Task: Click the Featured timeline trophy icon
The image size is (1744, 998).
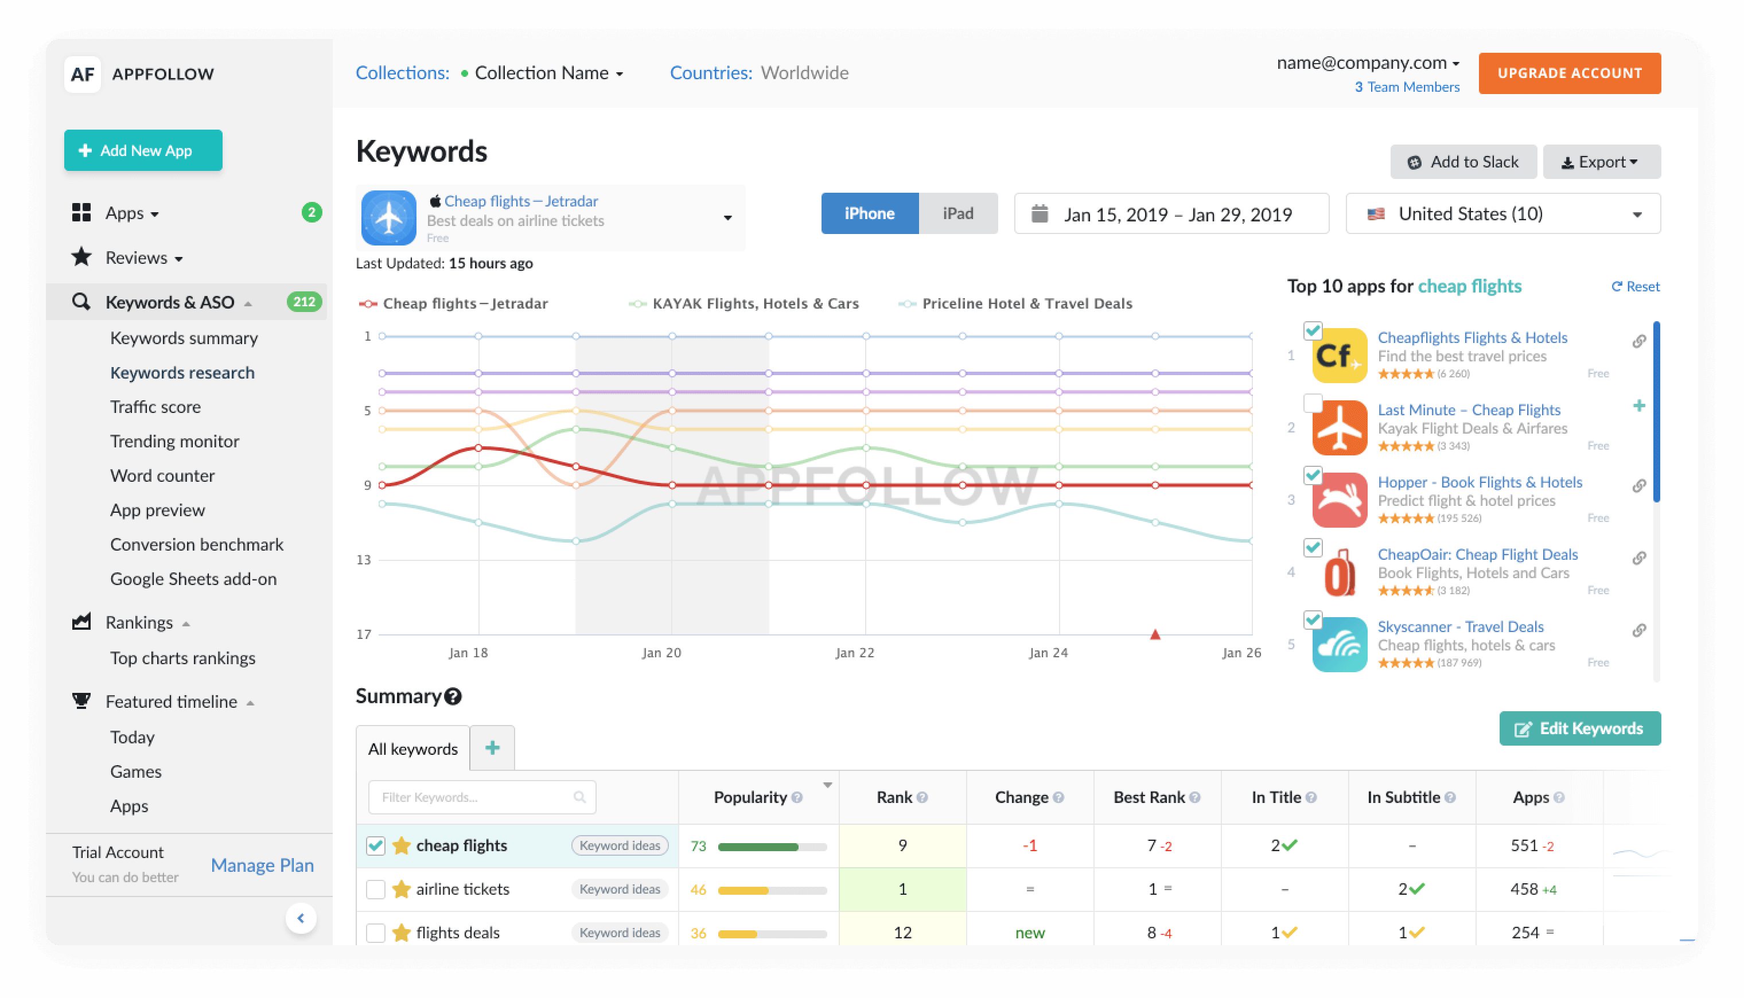Action: point(81,700)
